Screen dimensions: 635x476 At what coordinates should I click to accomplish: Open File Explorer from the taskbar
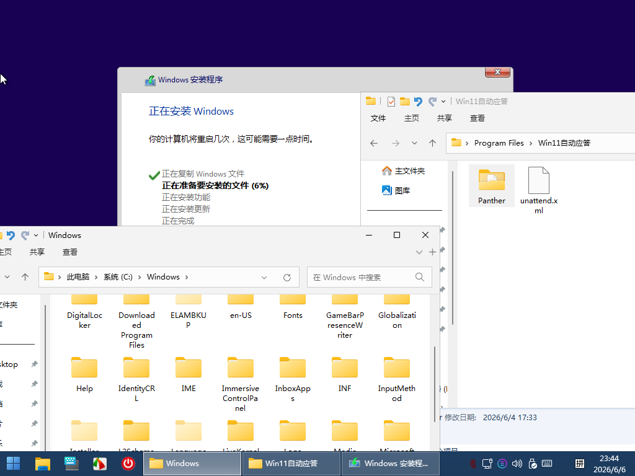coord(43,464)
